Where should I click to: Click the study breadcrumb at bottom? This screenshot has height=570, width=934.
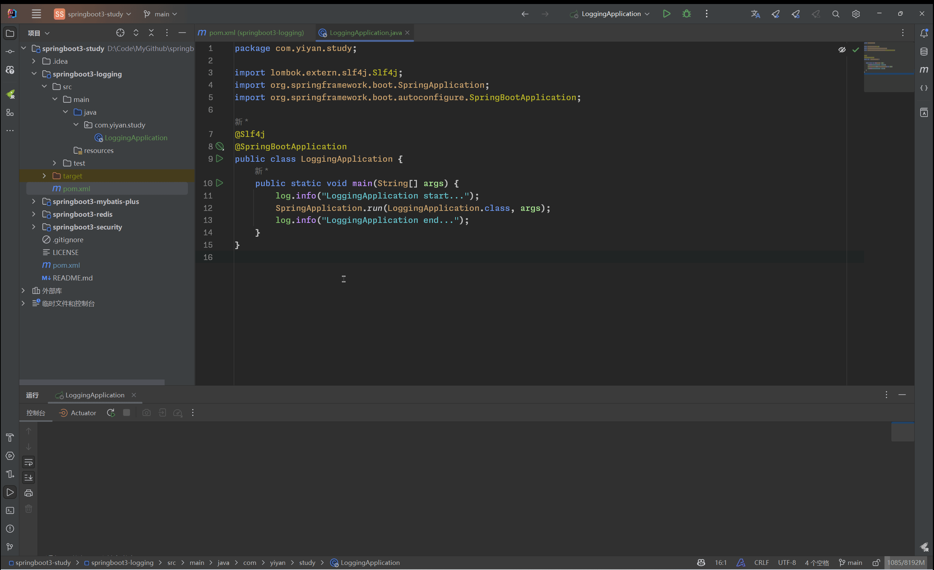point(307,562)
